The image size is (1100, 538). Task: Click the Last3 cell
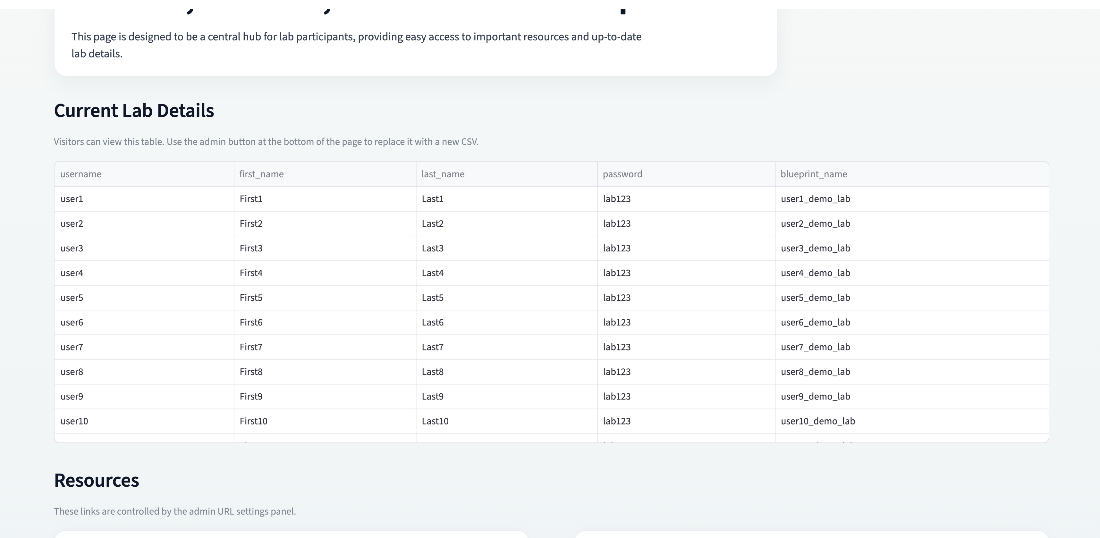506,248
